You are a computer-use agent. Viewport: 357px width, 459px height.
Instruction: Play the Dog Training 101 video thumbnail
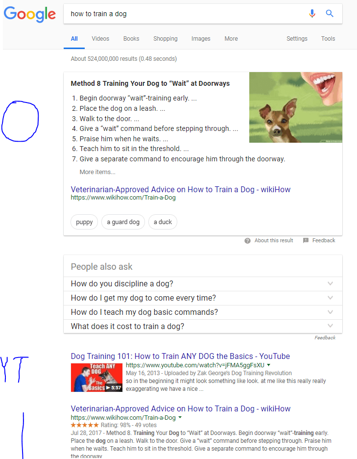coord(96,377)
